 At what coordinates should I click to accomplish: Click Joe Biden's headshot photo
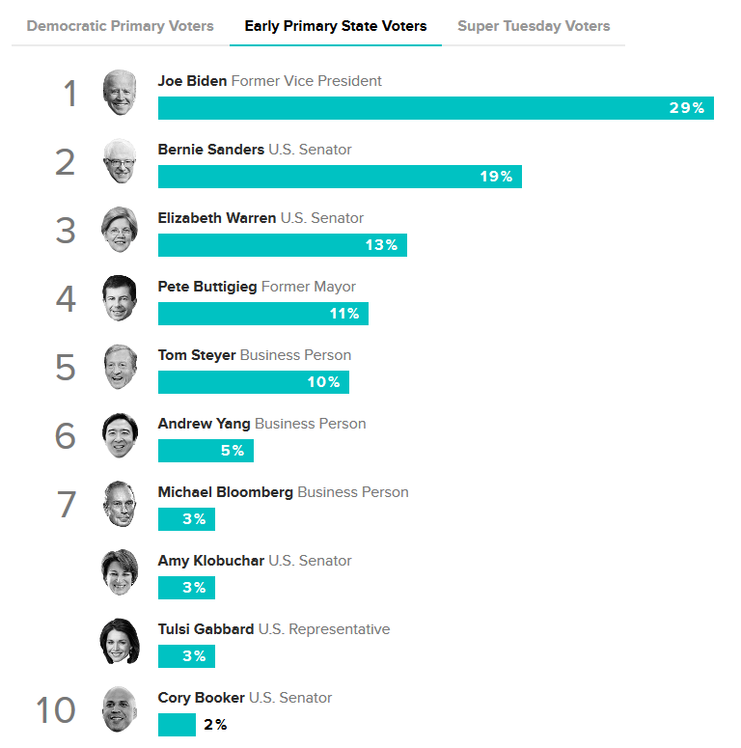point(120,93)
